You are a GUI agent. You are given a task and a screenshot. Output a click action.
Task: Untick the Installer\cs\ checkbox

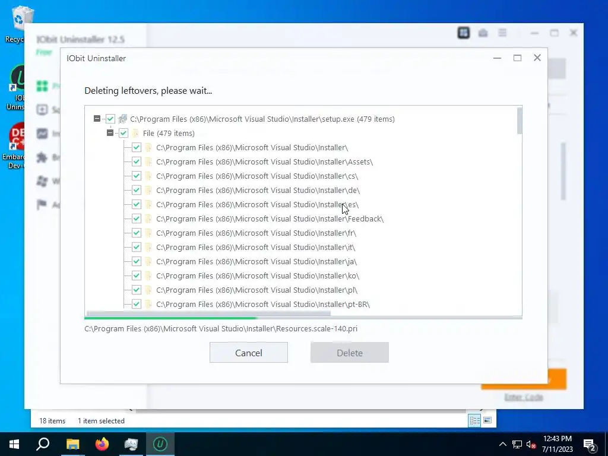[x=137, y=176]
